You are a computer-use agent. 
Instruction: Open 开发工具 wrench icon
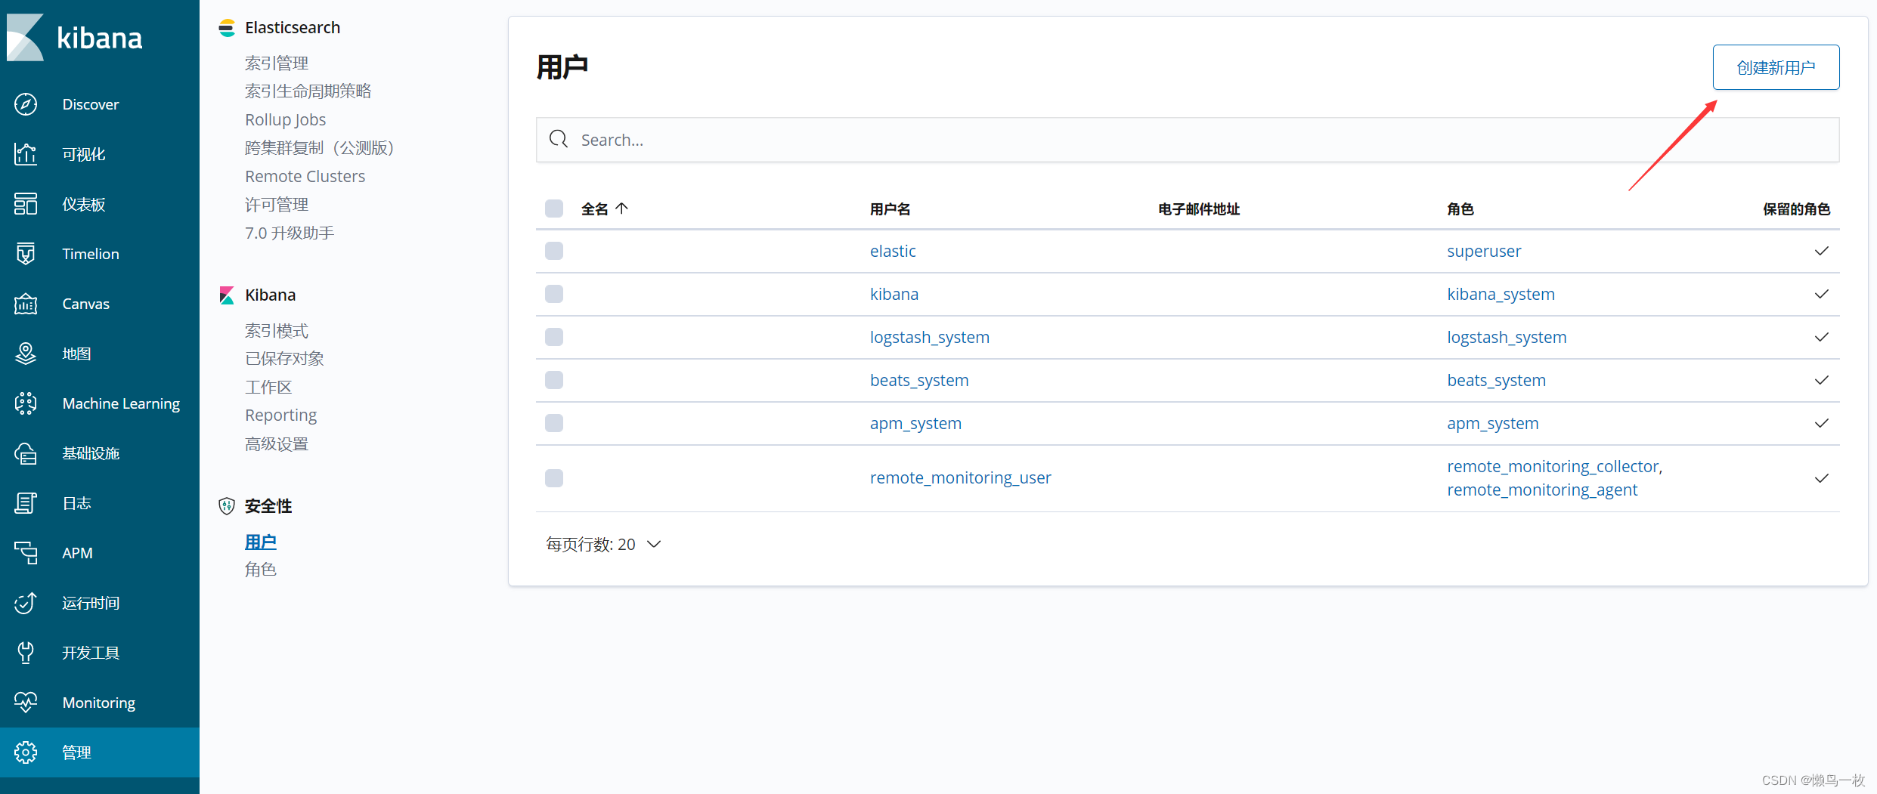point(26,653)
